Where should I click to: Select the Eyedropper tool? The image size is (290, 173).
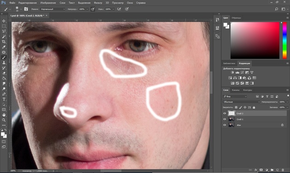4,47
